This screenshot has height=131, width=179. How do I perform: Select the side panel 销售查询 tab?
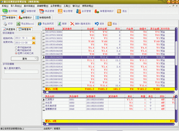[x=25, y=29]
